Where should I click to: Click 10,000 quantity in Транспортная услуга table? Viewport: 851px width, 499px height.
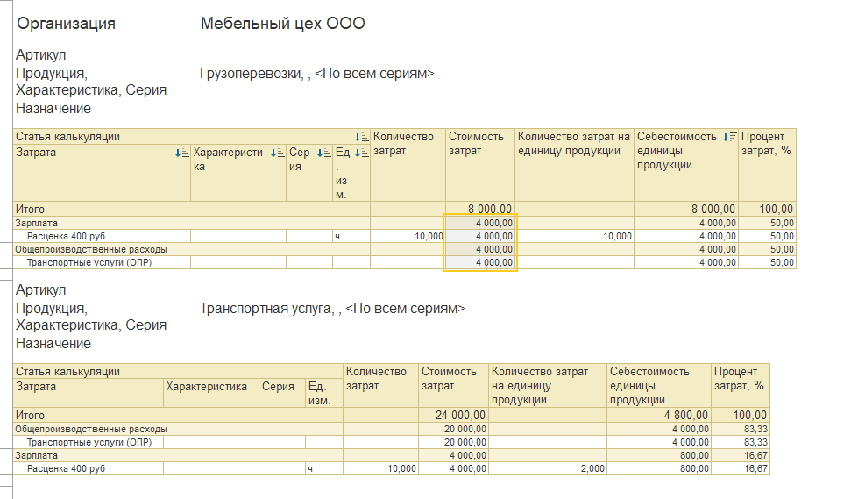coord(401,468)
